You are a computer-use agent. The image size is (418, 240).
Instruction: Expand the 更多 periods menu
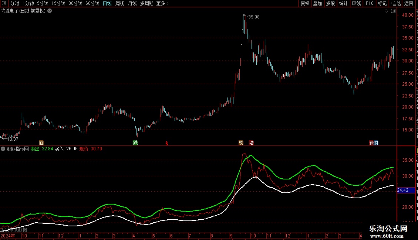[x=163, y=3]
